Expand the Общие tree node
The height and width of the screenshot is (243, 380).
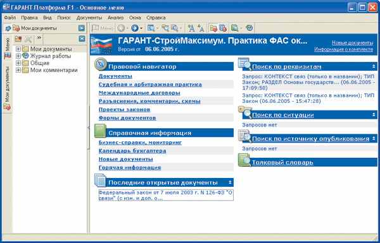18,63
